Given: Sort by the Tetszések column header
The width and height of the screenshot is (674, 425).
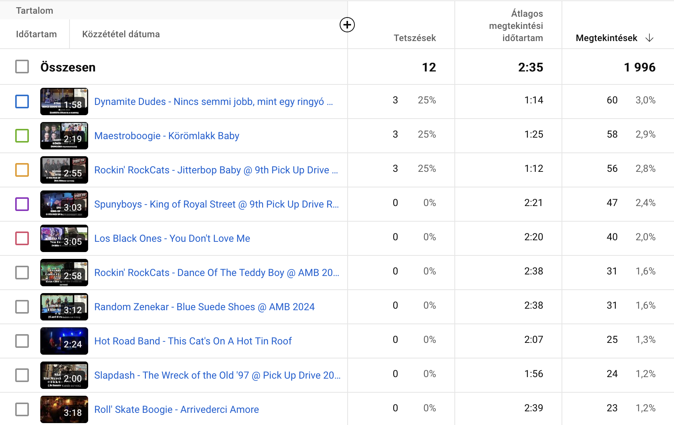Looking at the screenshot, I should 415,38.
